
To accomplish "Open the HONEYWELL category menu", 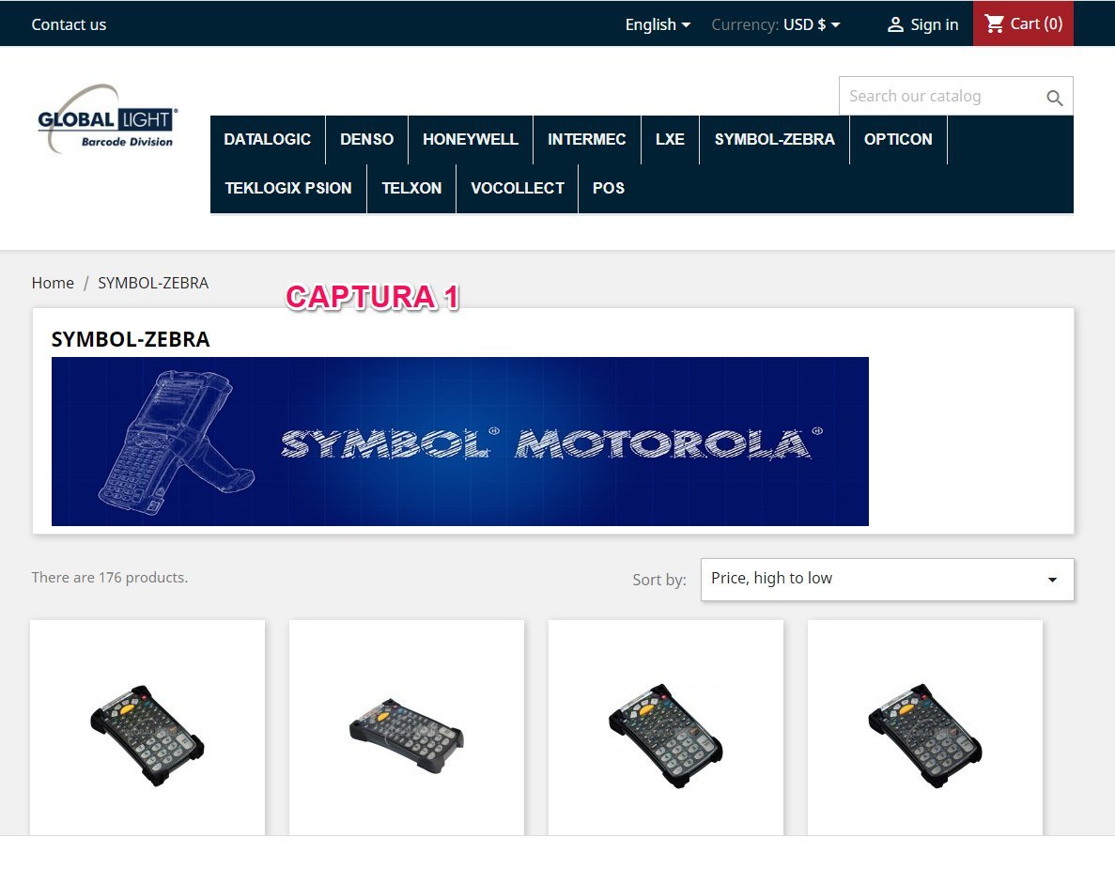I will point(471,139).
